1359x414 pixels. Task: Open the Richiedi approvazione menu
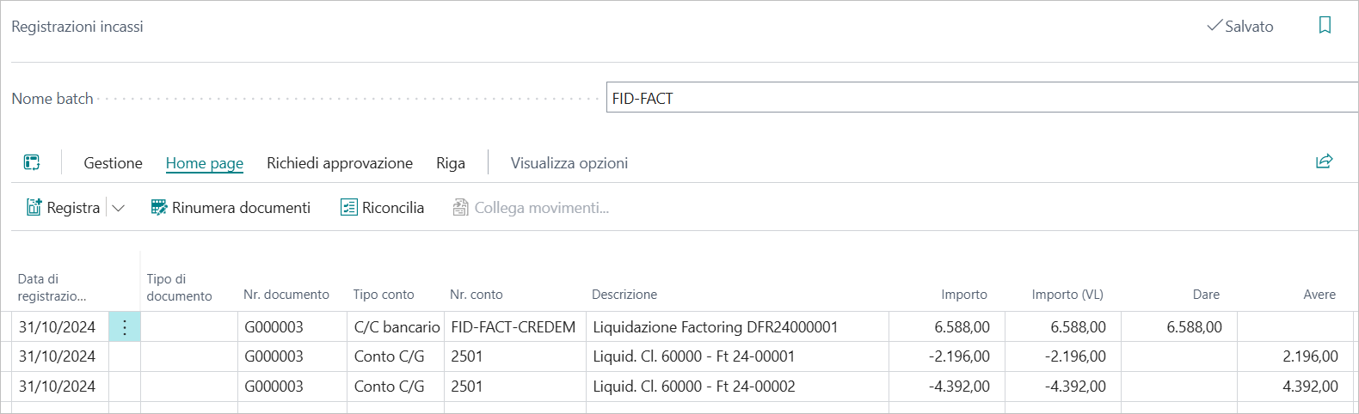click(x=340, y=163)
